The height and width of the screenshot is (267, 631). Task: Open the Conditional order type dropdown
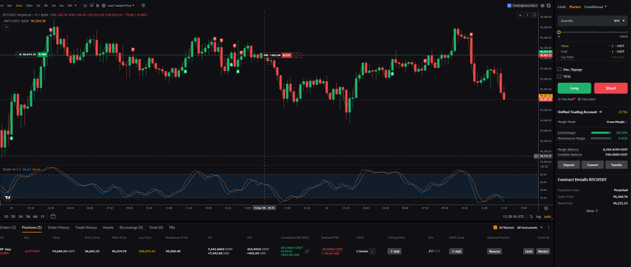pos(595,7)
